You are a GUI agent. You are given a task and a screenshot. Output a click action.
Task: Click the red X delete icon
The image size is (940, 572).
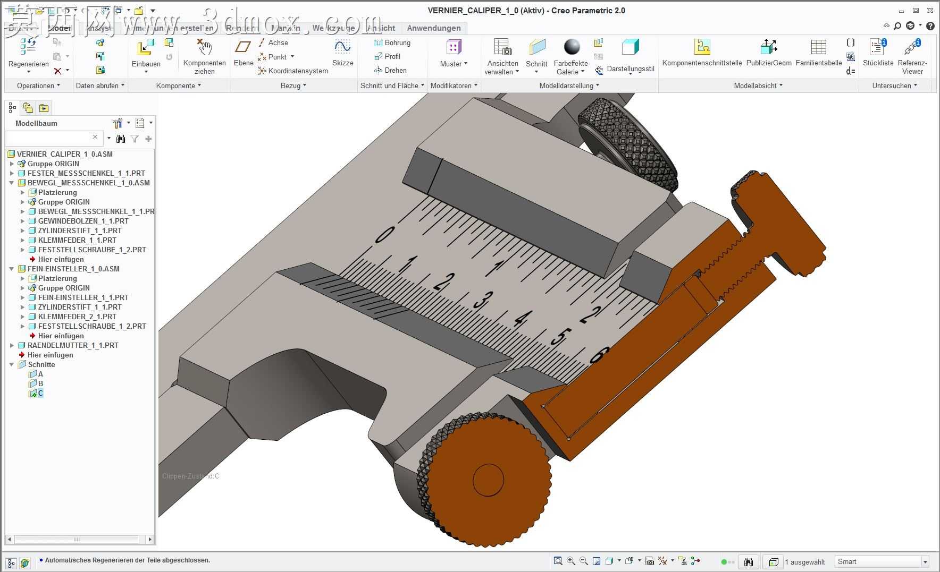click(57, 71)
